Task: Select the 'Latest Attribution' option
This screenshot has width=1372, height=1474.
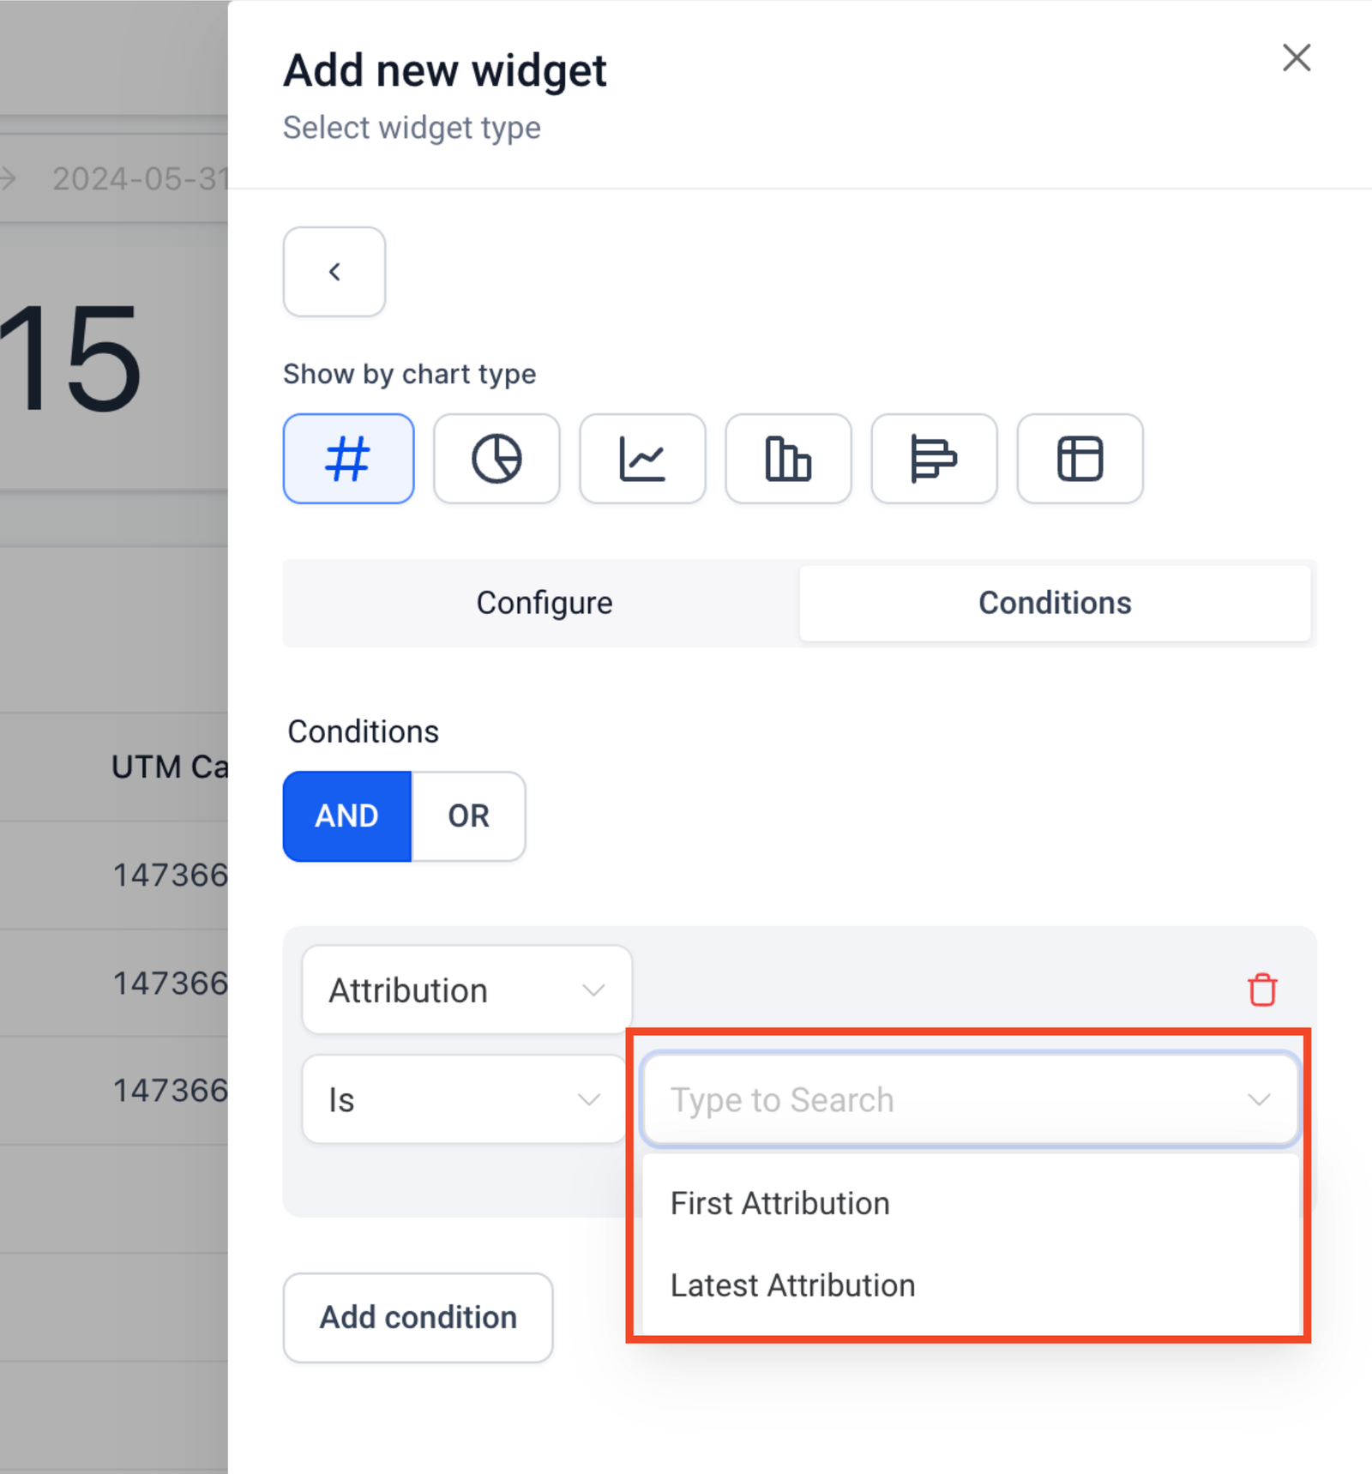Action: [x=792, y=1285]
